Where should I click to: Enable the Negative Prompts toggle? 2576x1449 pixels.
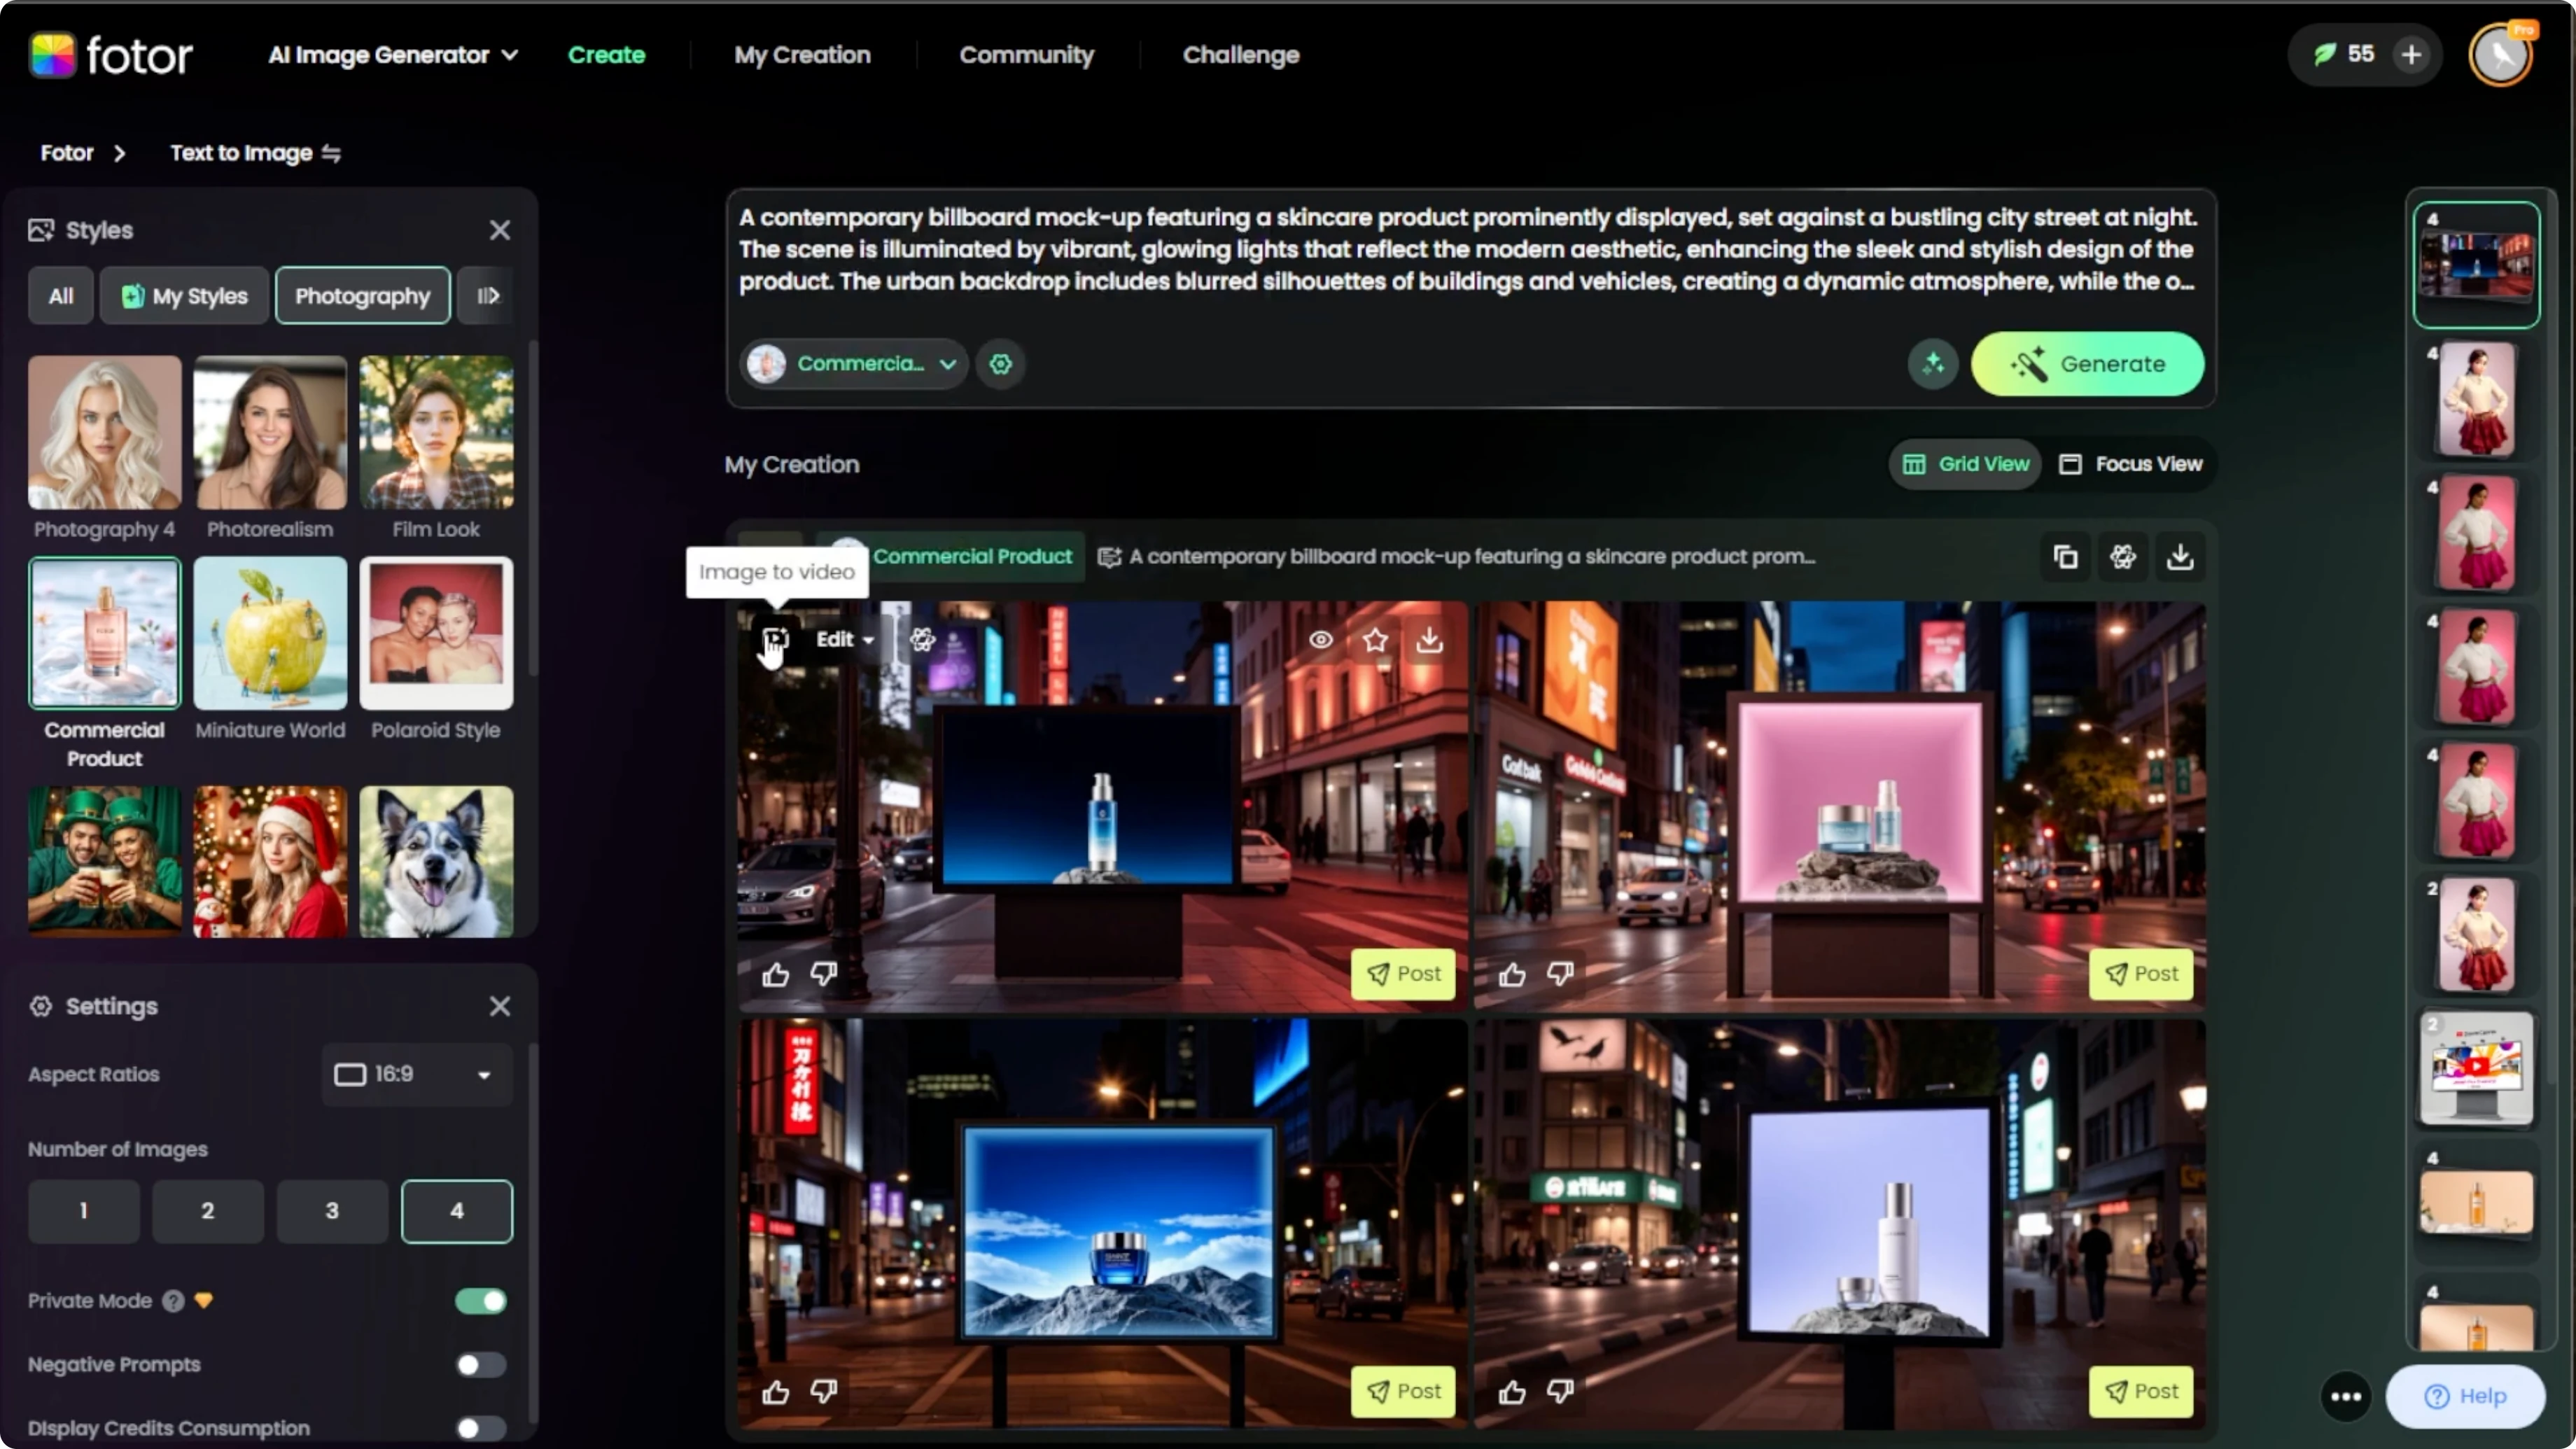click(481, 1365)
